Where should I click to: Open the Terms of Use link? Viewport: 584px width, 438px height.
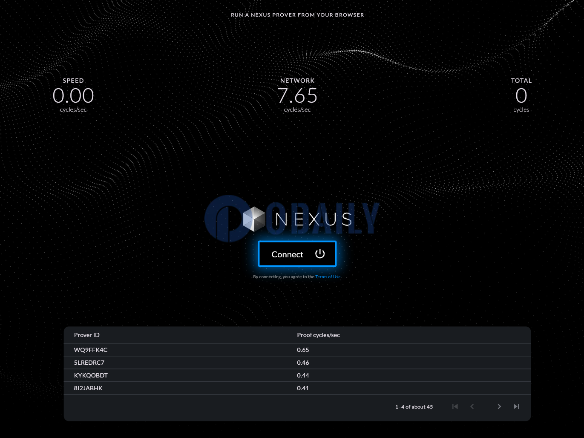[x=328, y=277]
